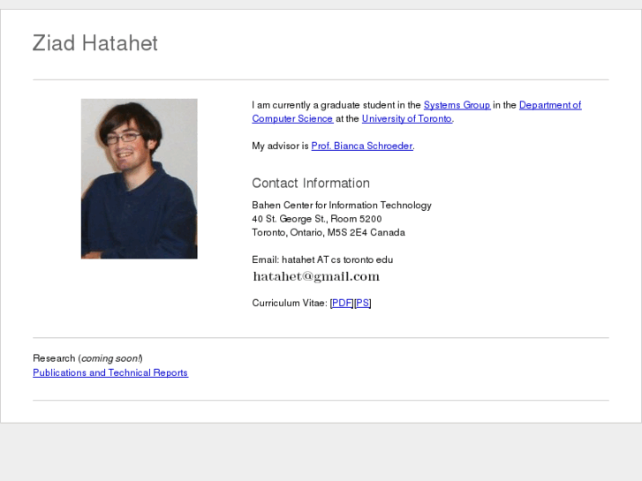Open Publications and Technical Reports
The image size is (642, 481).
point(110,373)
